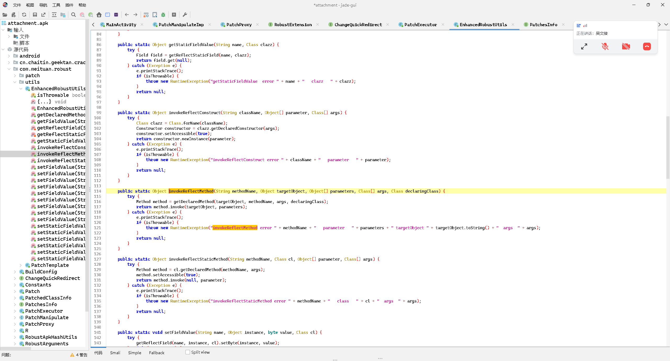Click the reload refresh toolbar icon

pyautogui.click(x=24, y=15)
